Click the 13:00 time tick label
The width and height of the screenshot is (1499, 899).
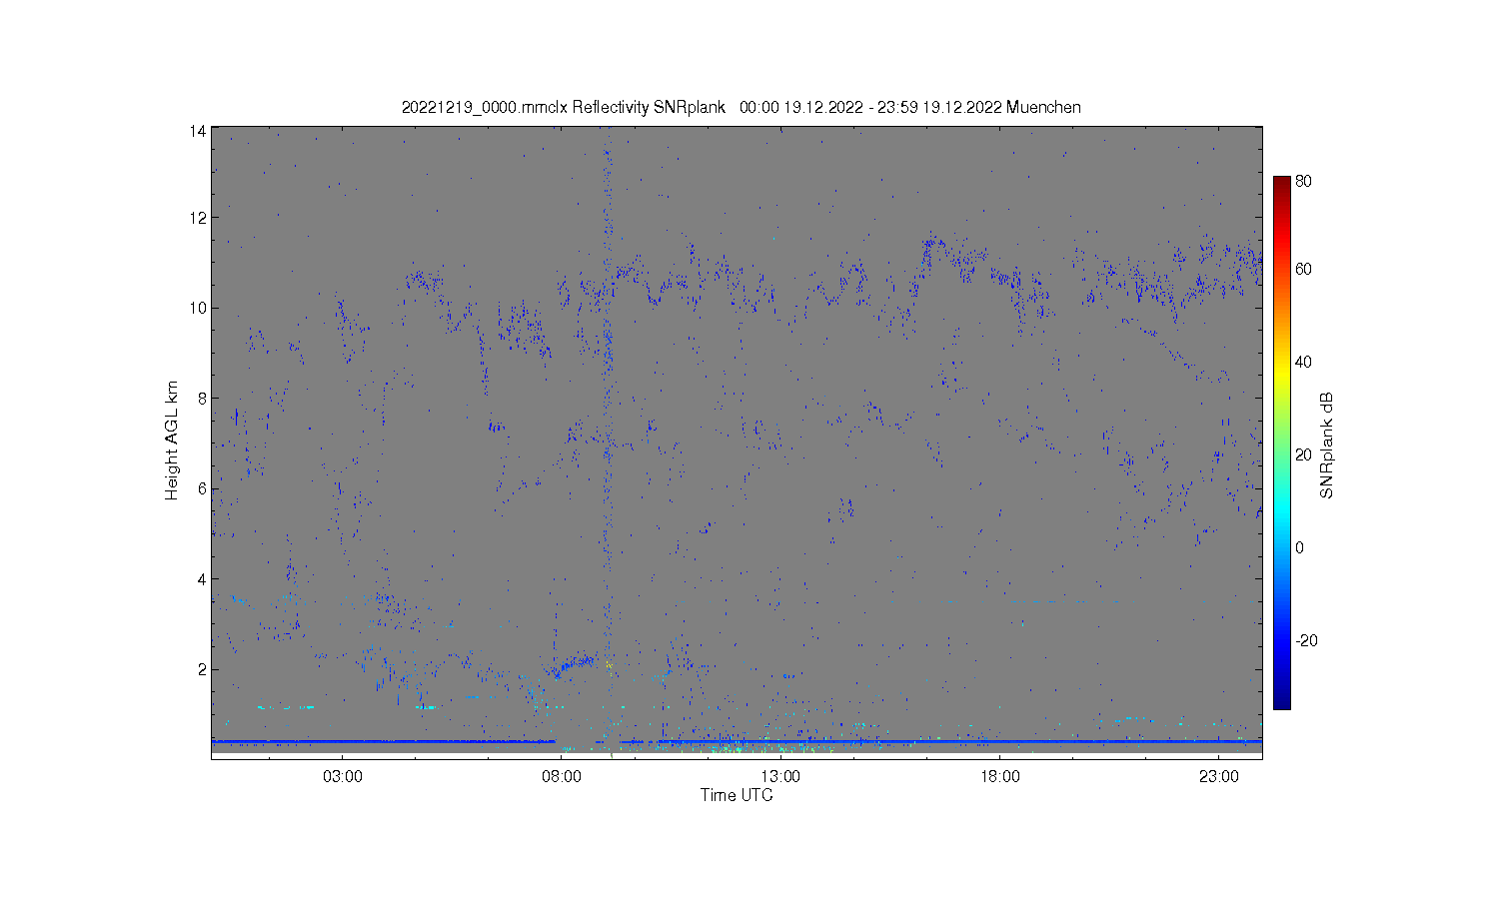coord(780,777)
